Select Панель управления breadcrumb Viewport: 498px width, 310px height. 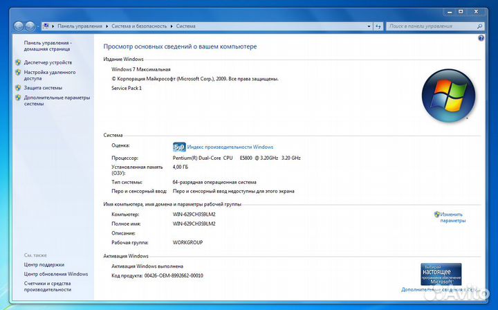(x=80, y=26)
